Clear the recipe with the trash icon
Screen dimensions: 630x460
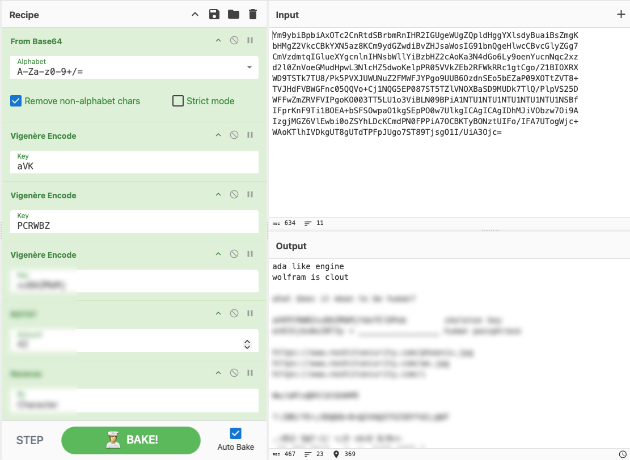tap(253, 15)
